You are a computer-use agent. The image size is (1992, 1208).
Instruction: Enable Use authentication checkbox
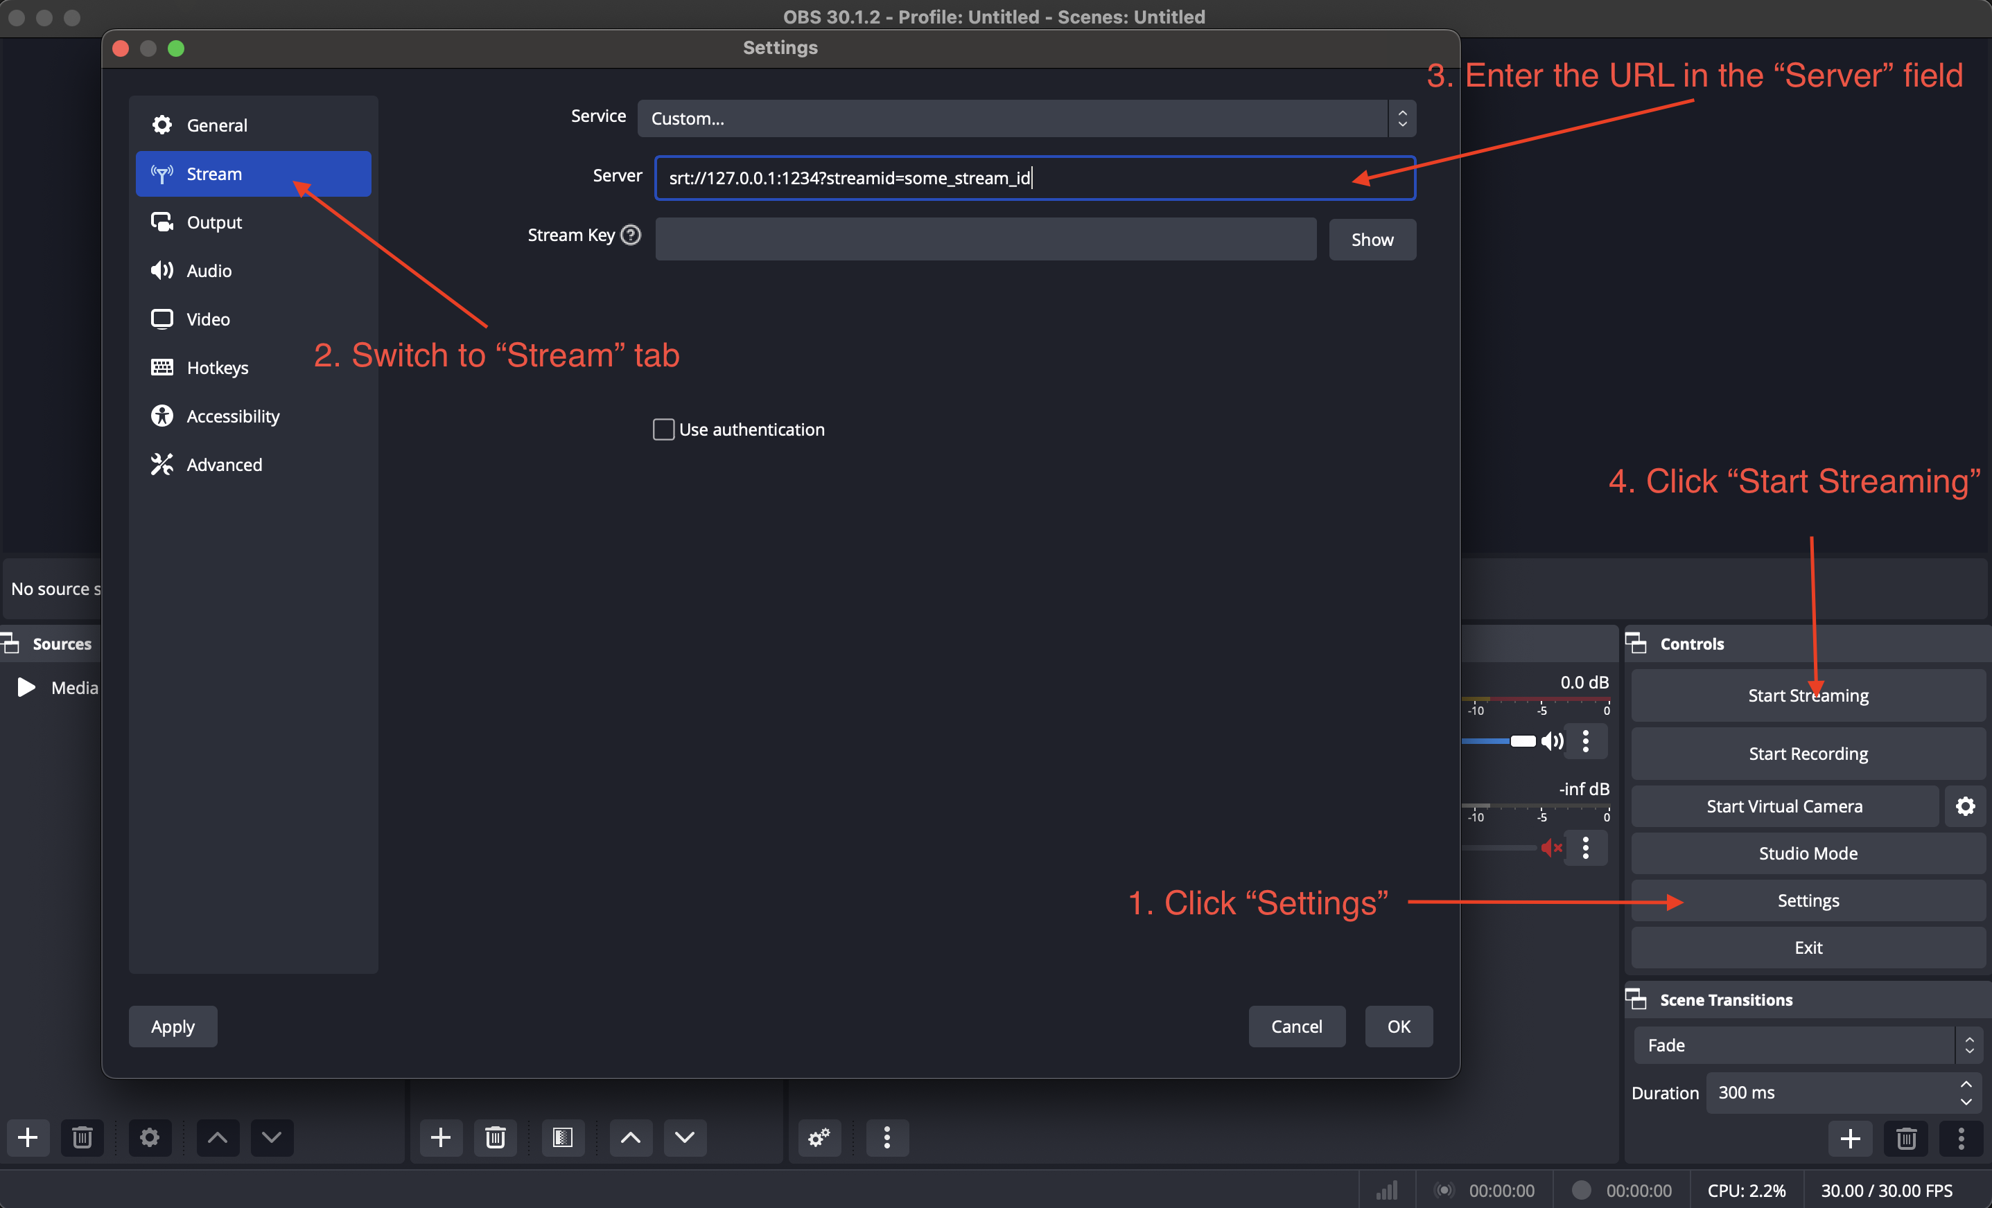663,429
